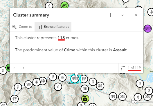Screen dimensions: 153x106
Task: Select the 22 cluster marker
Action: [x=147, y=96]
